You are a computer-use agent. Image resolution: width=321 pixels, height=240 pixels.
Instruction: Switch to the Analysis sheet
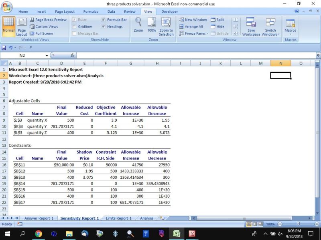146,218
